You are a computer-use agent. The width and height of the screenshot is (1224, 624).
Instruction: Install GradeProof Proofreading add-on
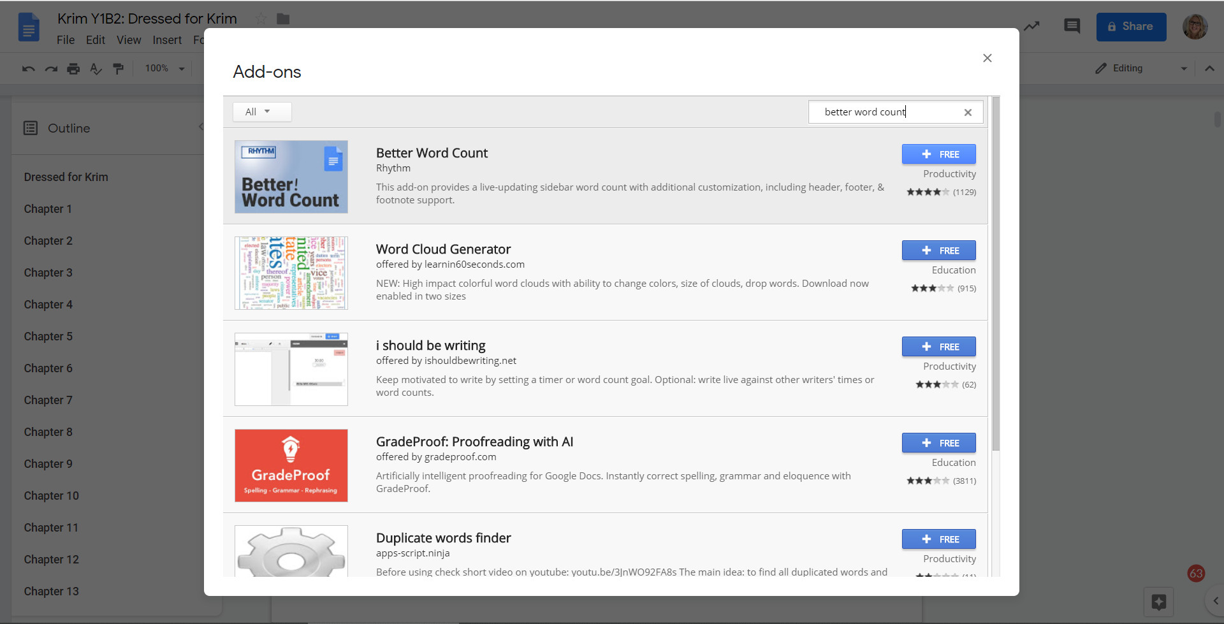click(938, 443)
